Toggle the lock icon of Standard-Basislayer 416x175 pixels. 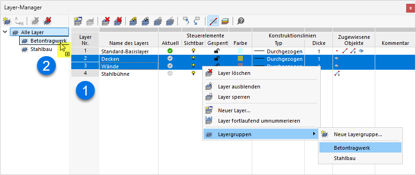(217, 51)
